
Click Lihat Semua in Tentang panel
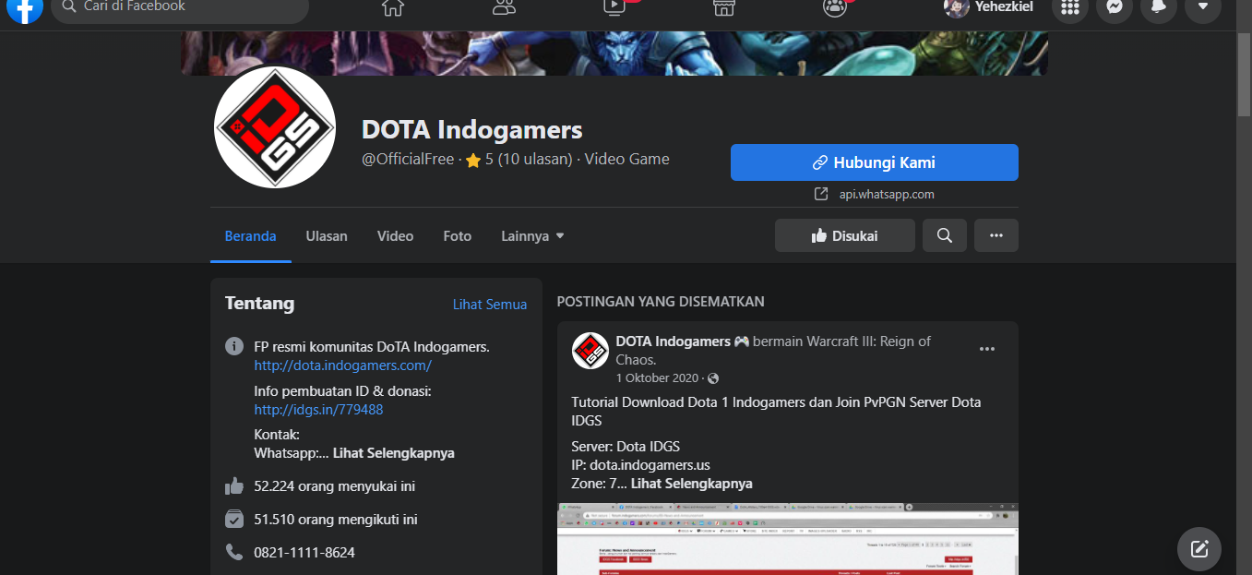tap(490, 305)
